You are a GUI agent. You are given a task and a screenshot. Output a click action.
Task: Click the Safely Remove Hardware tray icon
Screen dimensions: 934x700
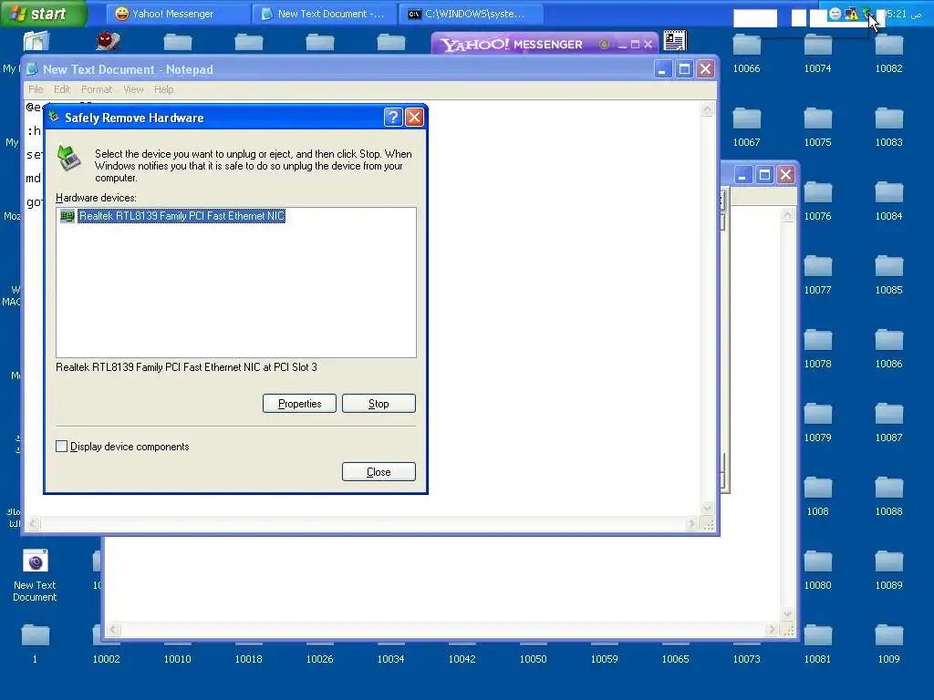[867, 14]
